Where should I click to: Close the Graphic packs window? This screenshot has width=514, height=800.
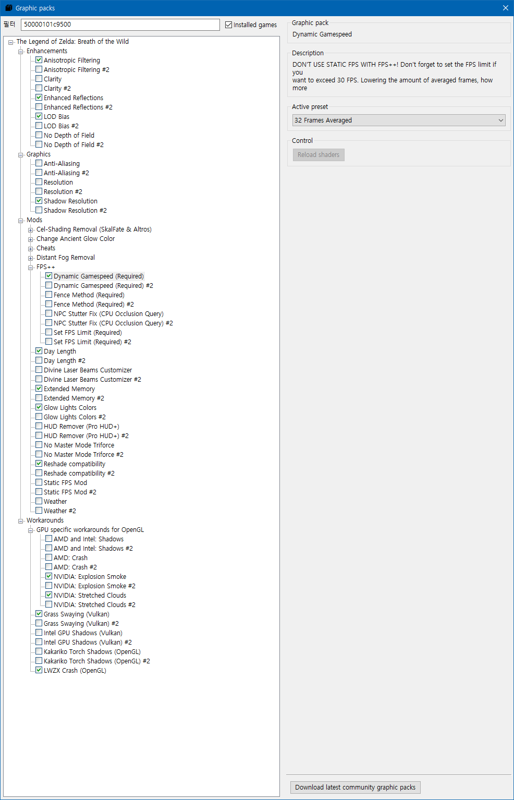(505, 8)
